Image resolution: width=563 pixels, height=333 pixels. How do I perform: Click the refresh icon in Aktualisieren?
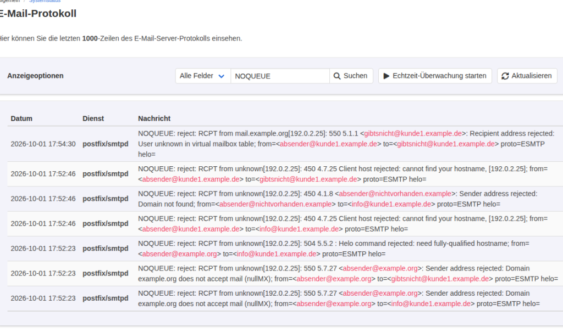click(x=505, y=76)
